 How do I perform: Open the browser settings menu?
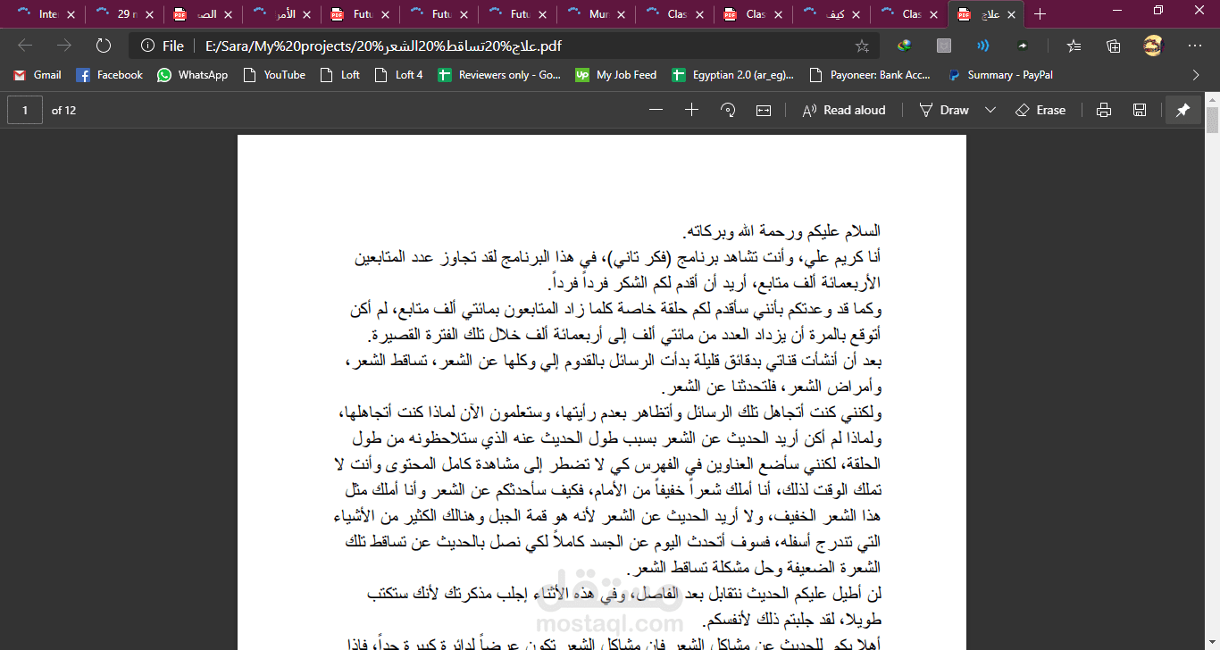click(1194, 46)
